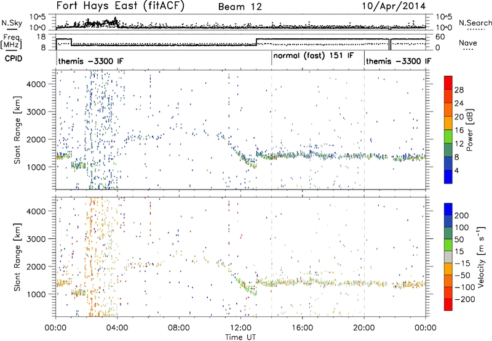Click the last 'themis -3300 IF' label

pyautogui.click(x=399, y=61)
